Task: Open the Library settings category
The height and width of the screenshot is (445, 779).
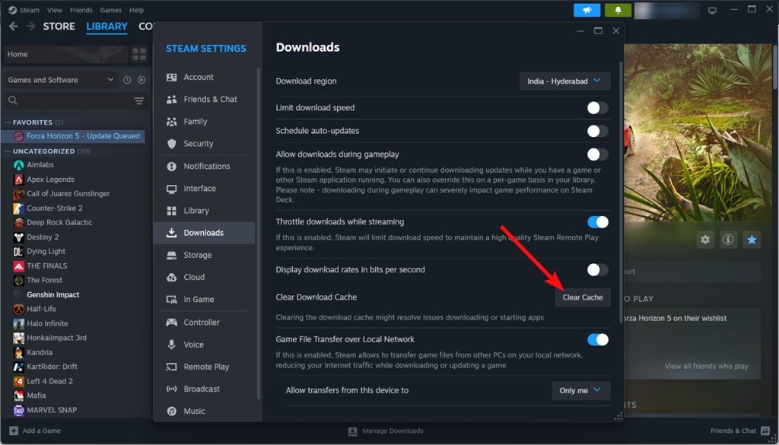Action: [196, 211]
